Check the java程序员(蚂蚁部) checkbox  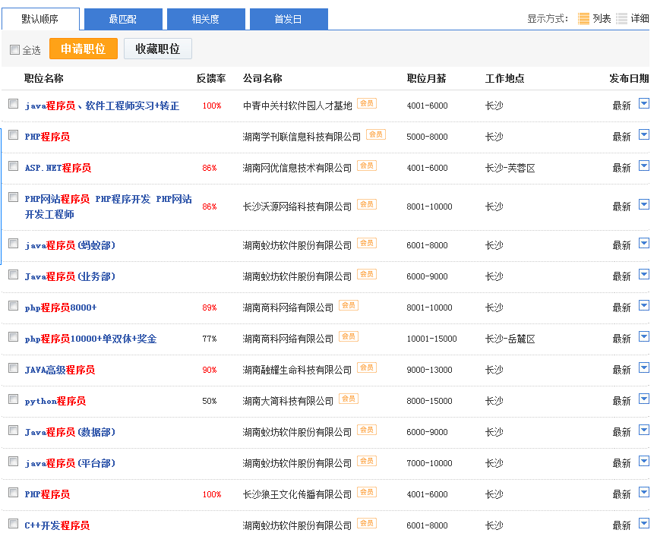pos(14,243)
